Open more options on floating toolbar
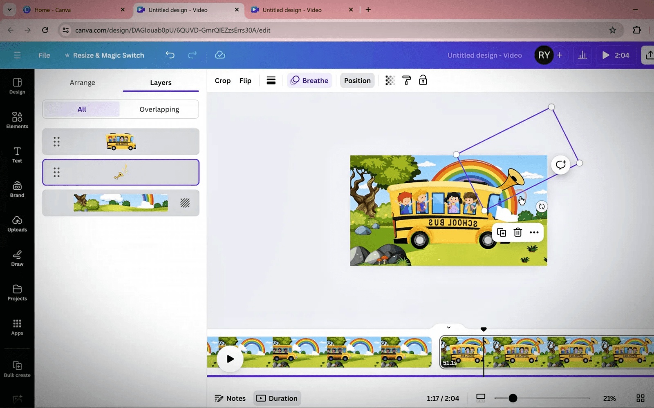654x408 pixels. 534,233
